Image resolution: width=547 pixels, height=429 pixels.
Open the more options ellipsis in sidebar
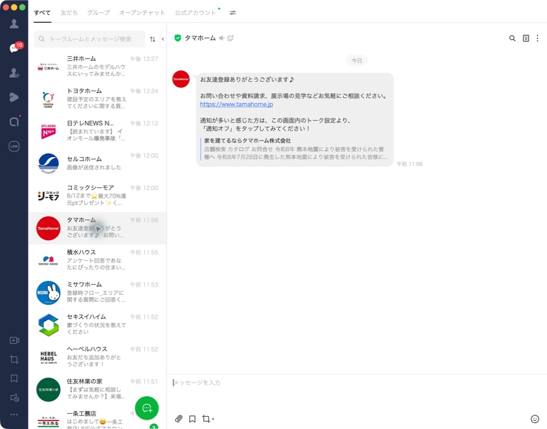pos(14,414)
